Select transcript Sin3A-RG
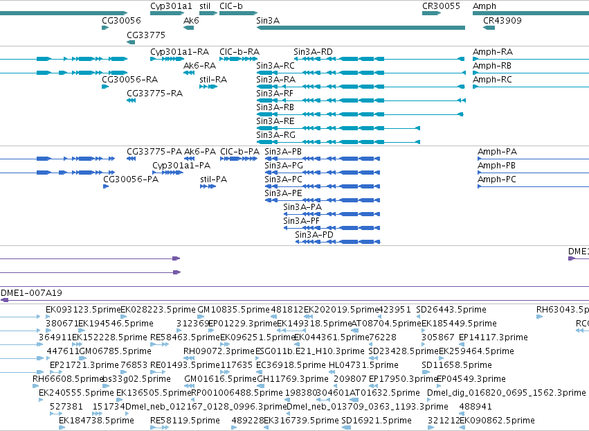Screen dimensions: 589x431 click(338, 142)
